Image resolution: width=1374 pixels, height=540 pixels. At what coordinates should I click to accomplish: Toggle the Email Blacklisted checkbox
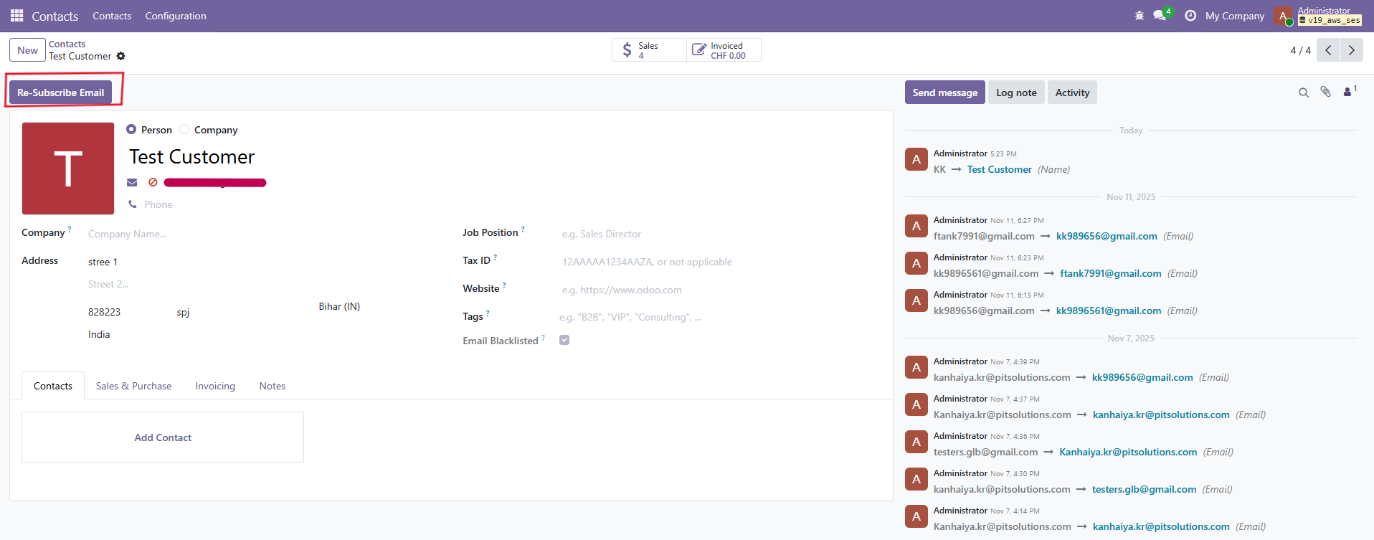[x=564, y=341]
